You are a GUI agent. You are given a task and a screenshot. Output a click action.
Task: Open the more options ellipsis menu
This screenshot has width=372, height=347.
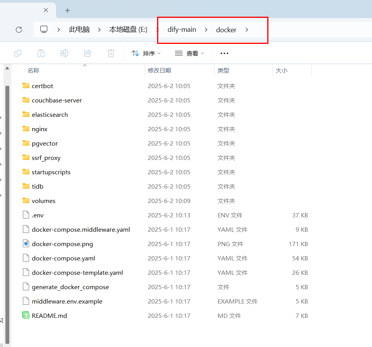point(224,54)
